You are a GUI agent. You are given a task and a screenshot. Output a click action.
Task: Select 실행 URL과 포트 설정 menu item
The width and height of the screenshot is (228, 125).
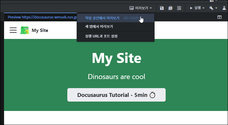coord(115,36)
